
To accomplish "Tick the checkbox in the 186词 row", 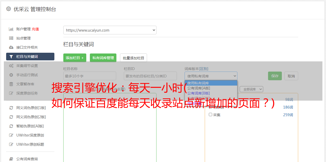I will tap(211, 107).
